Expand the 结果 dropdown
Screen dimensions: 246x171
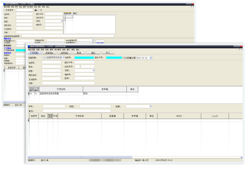pos(150,106)
